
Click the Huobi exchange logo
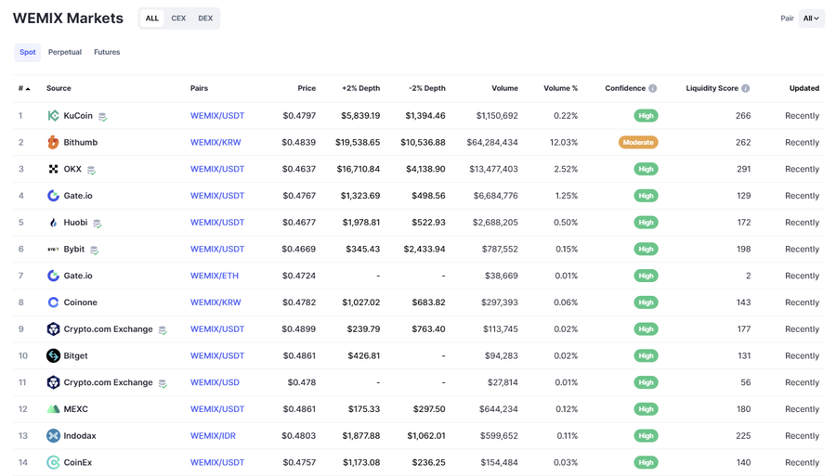point(53,222)
